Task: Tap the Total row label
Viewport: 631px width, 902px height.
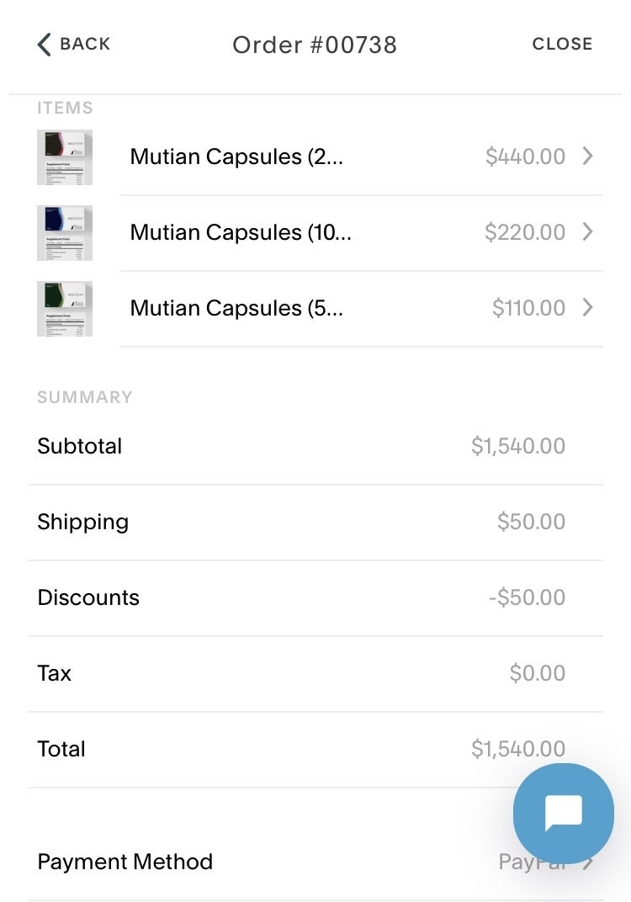Action: (61, 749)
